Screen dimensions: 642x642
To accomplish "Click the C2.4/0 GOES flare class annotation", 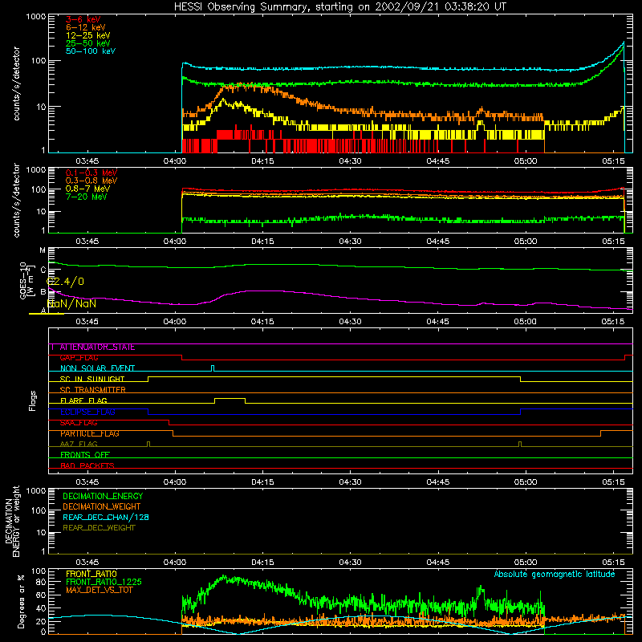I will (65, 282).
